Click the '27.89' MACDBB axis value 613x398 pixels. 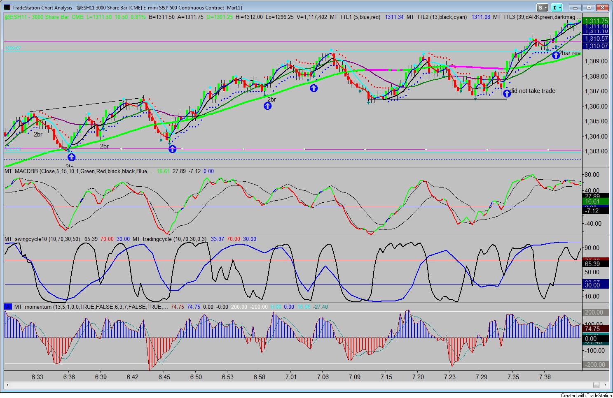point(596,196)
